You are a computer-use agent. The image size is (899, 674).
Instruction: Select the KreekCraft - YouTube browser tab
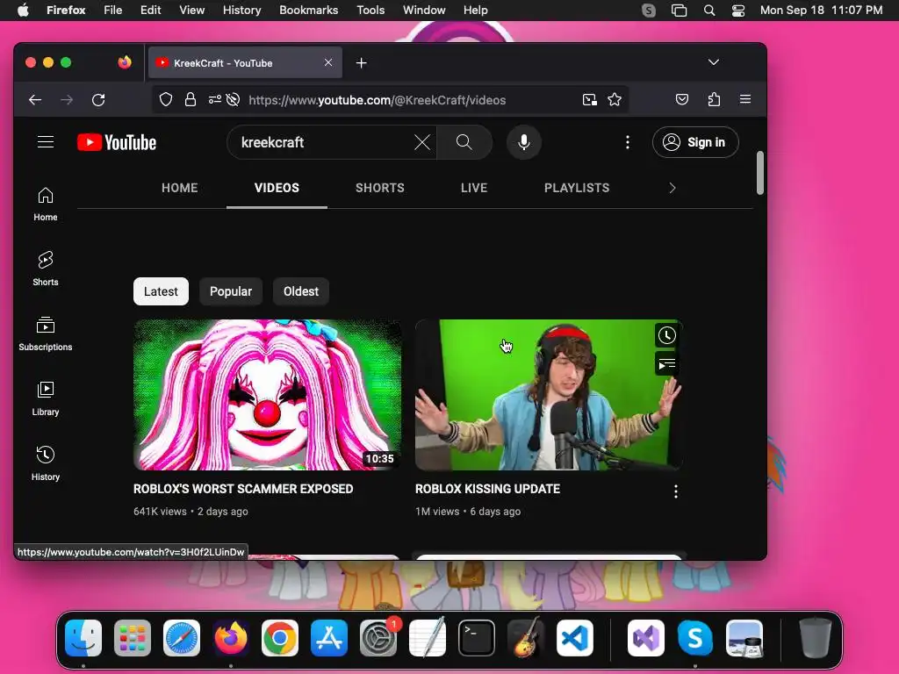coord(246,63)
